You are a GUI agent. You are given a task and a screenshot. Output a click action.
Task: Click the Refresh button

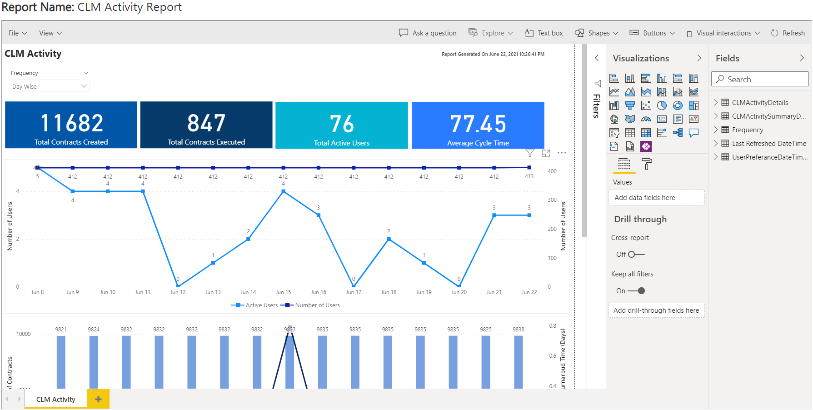pos(788,33)
